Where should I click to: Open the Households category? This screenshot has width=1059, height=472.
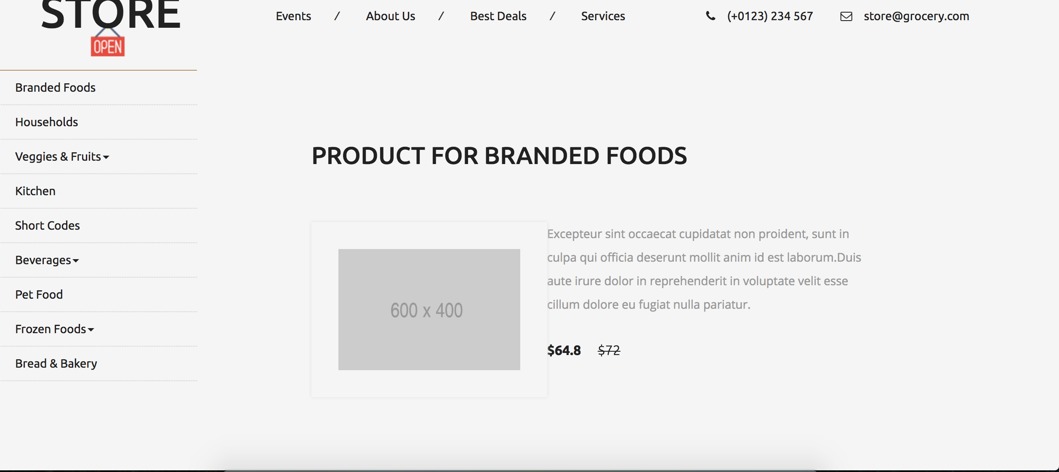click(x=47, y=122)
